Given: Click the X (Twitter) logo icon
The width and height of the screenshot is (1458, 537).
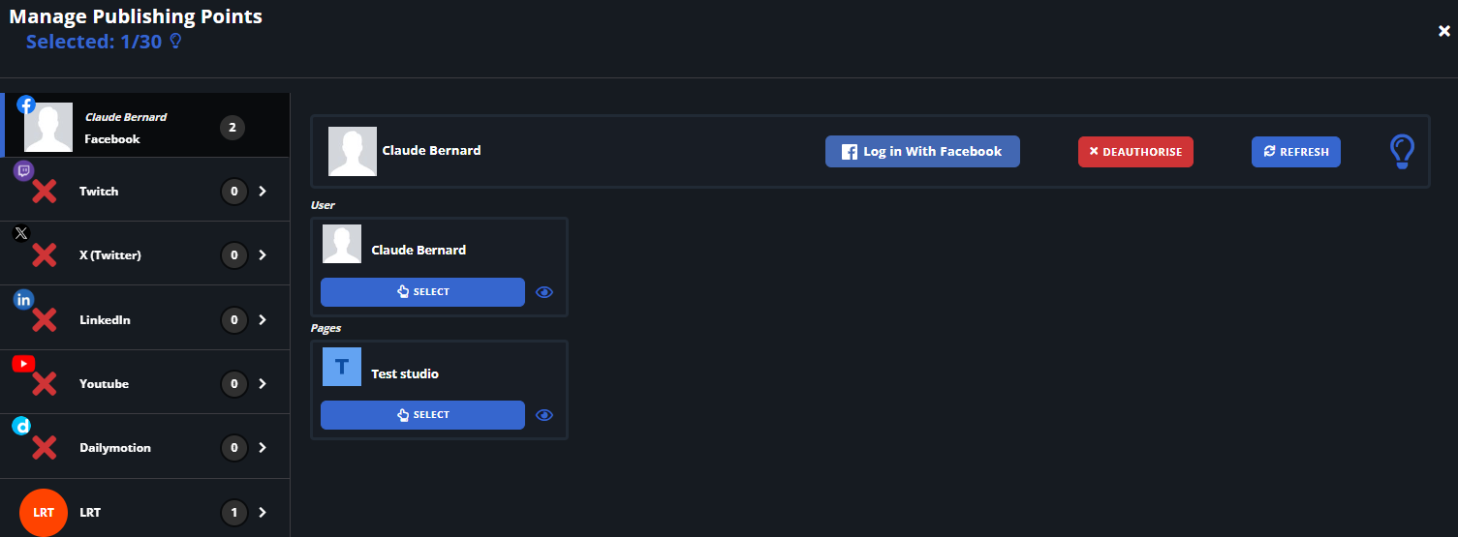Looking at the screenshot, I should 21,233.
